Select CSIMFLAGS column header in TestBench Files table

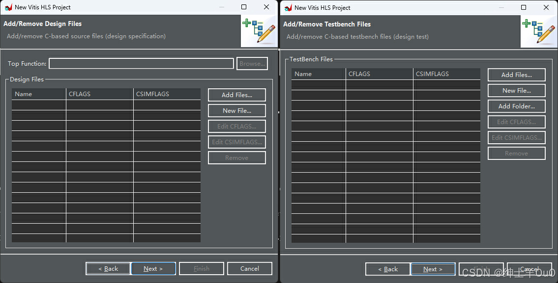pos(446,74)
